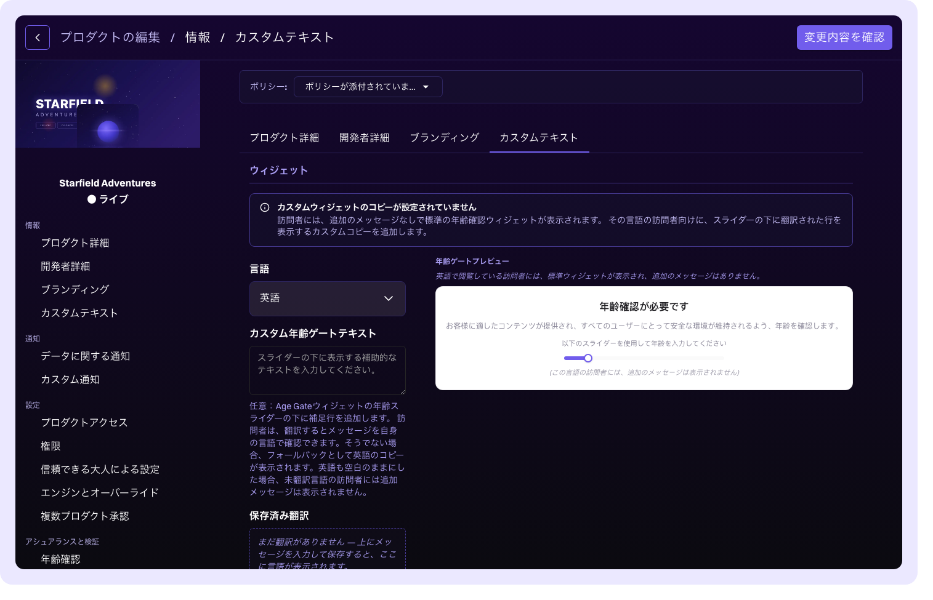Click the age slider handle in preview
Screen dimensions: 933x600
588,358
